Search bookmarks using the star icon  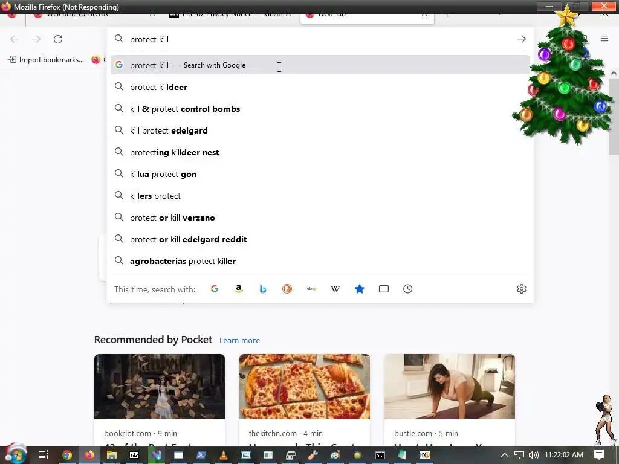tap(359, 289)
